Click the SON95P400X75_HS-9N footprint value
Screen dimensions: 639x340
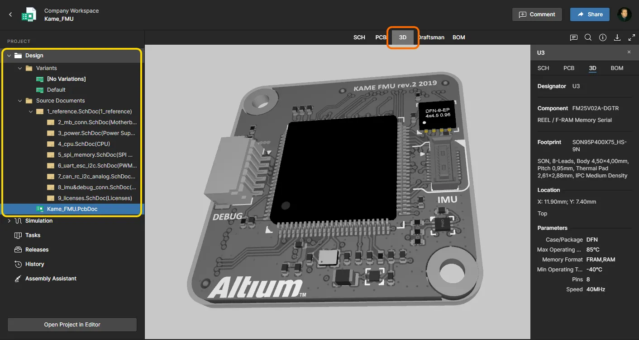point(600,146)
